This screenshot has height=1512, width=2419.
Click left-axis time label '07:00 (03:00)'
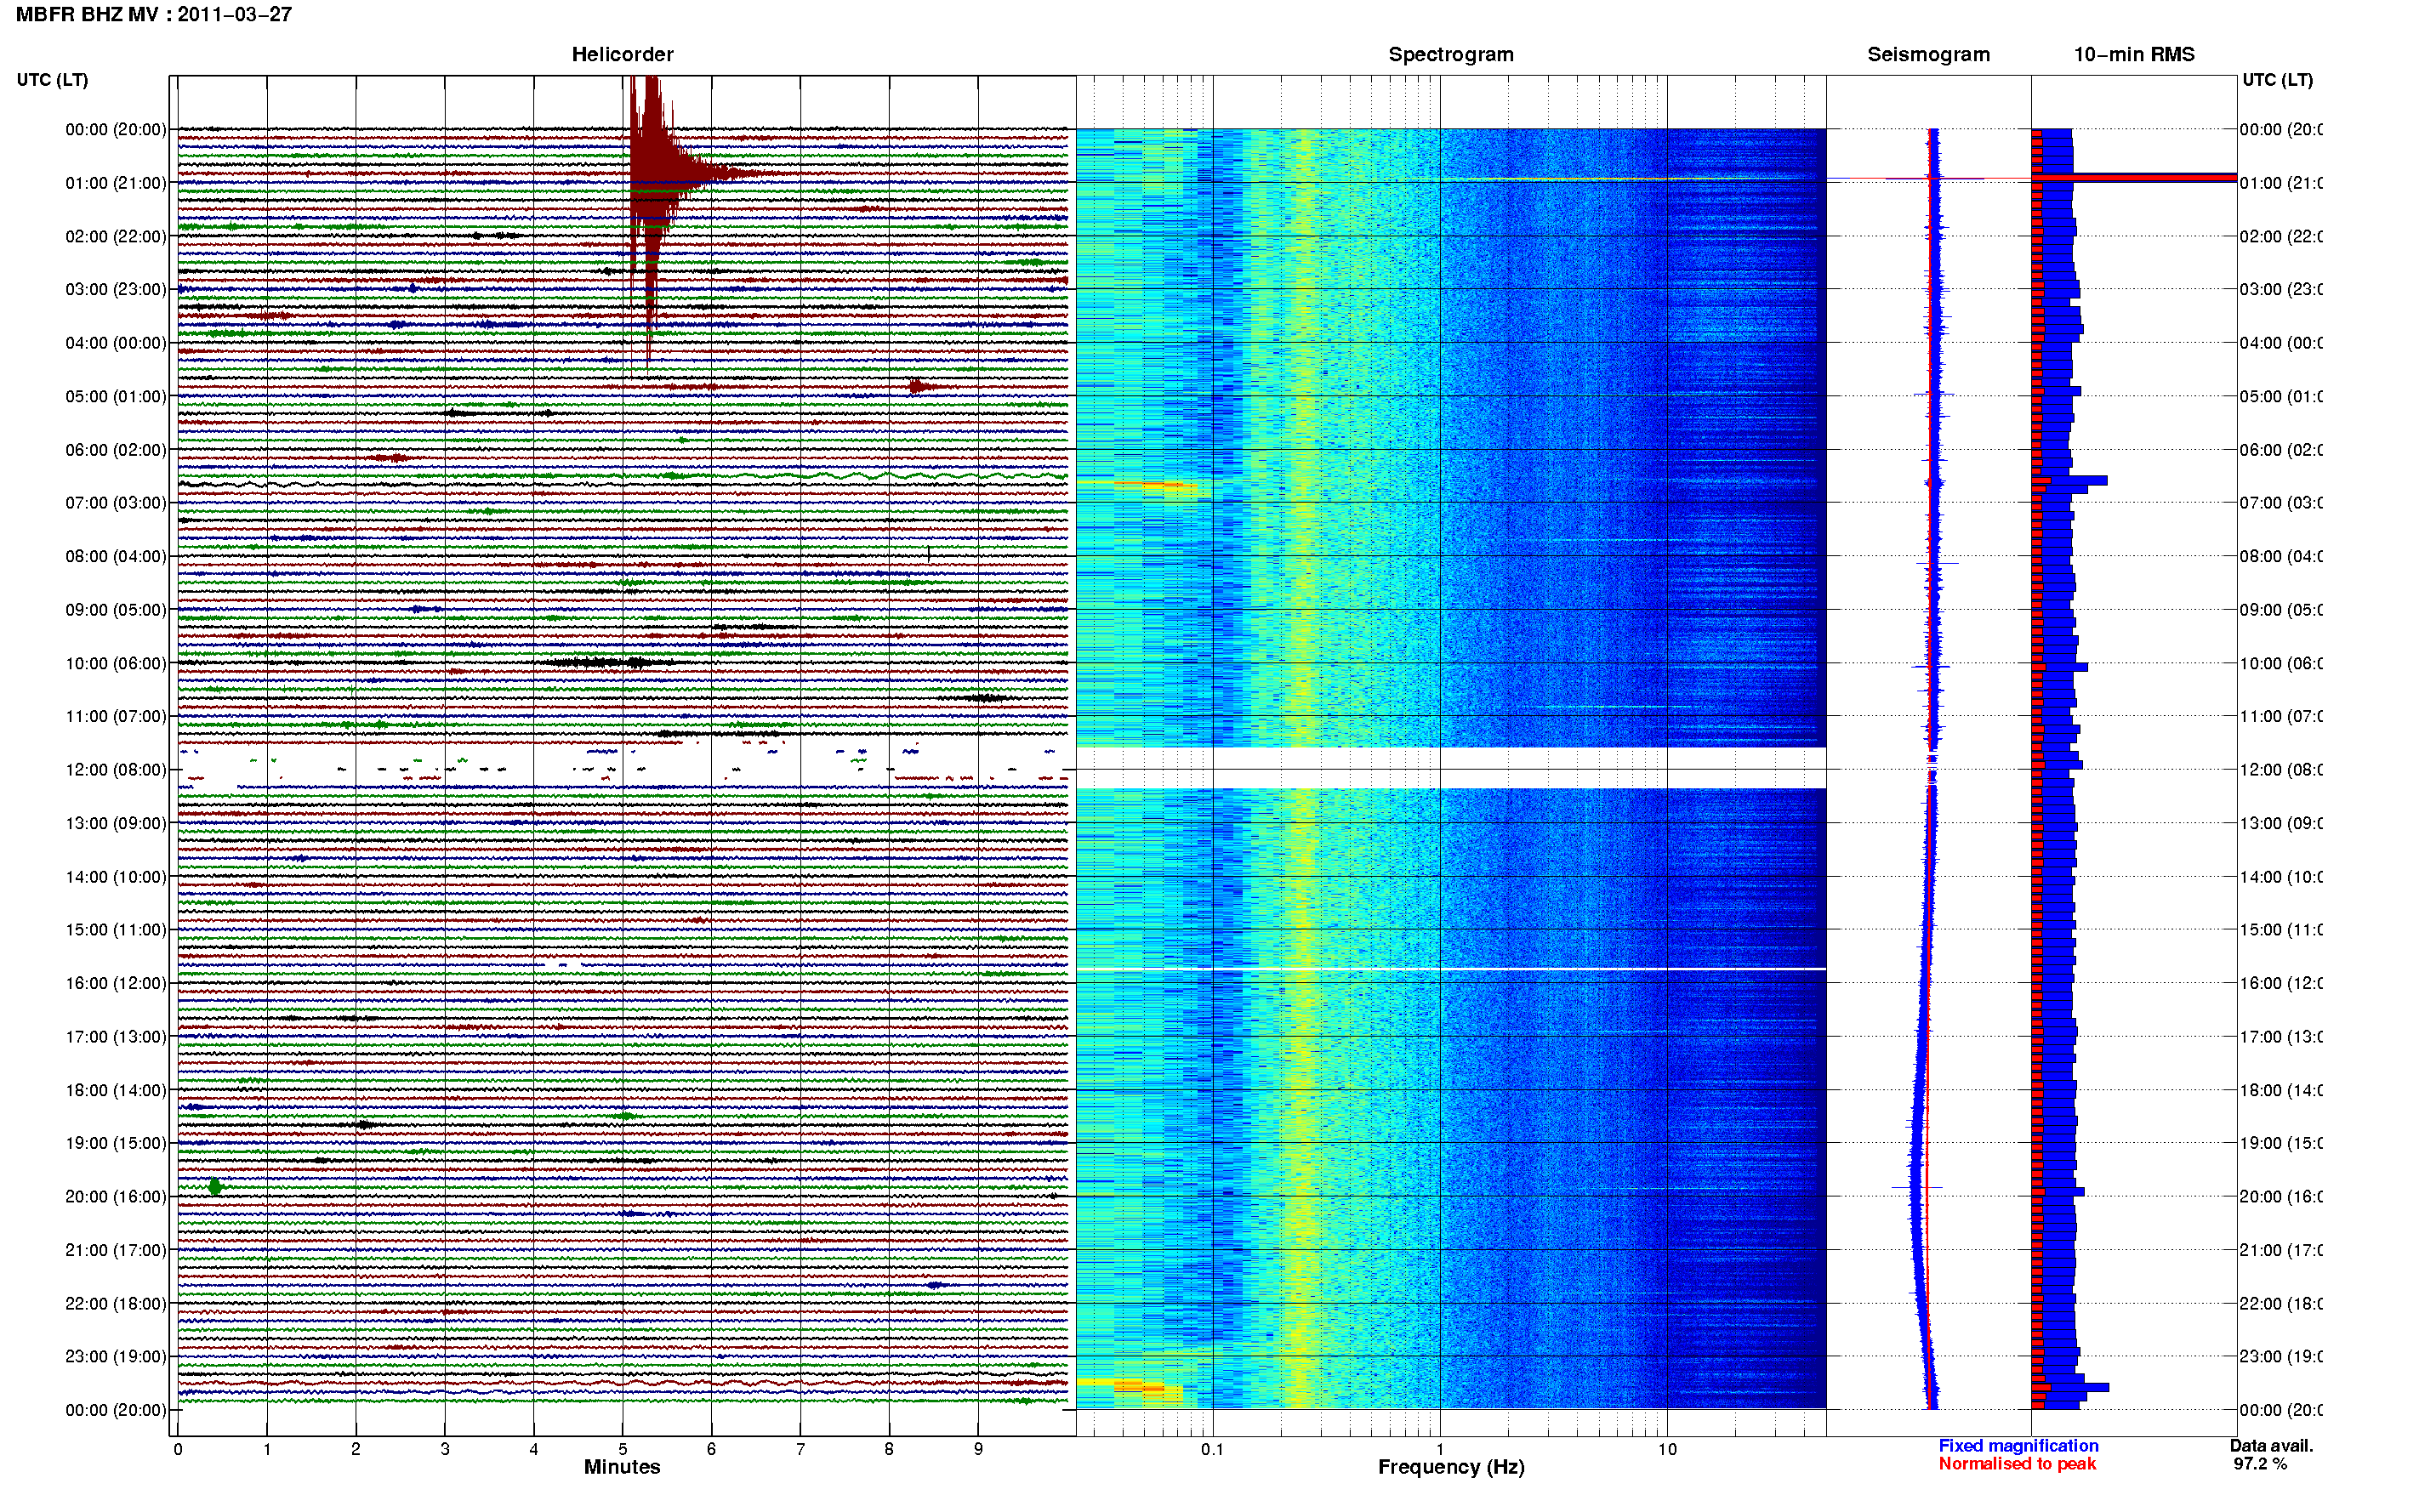click(116, 502)
